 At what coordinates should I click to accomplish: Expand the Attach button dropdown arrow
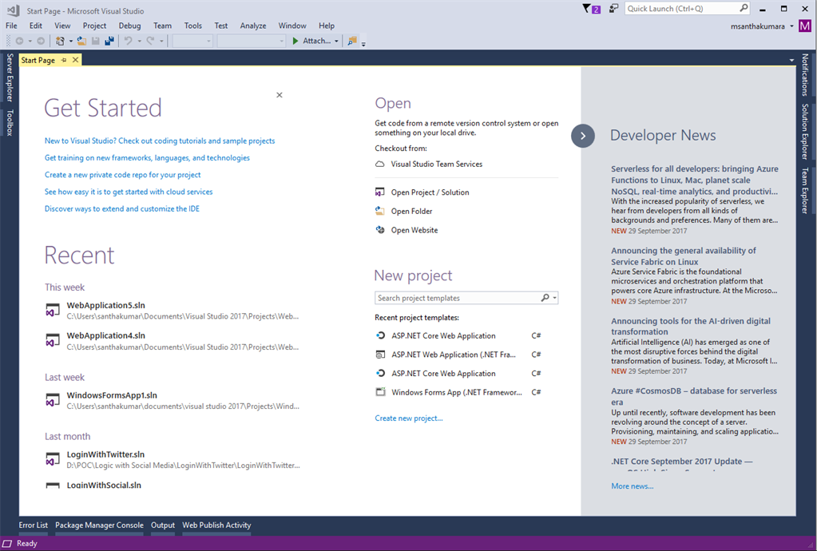pos(336,42)
